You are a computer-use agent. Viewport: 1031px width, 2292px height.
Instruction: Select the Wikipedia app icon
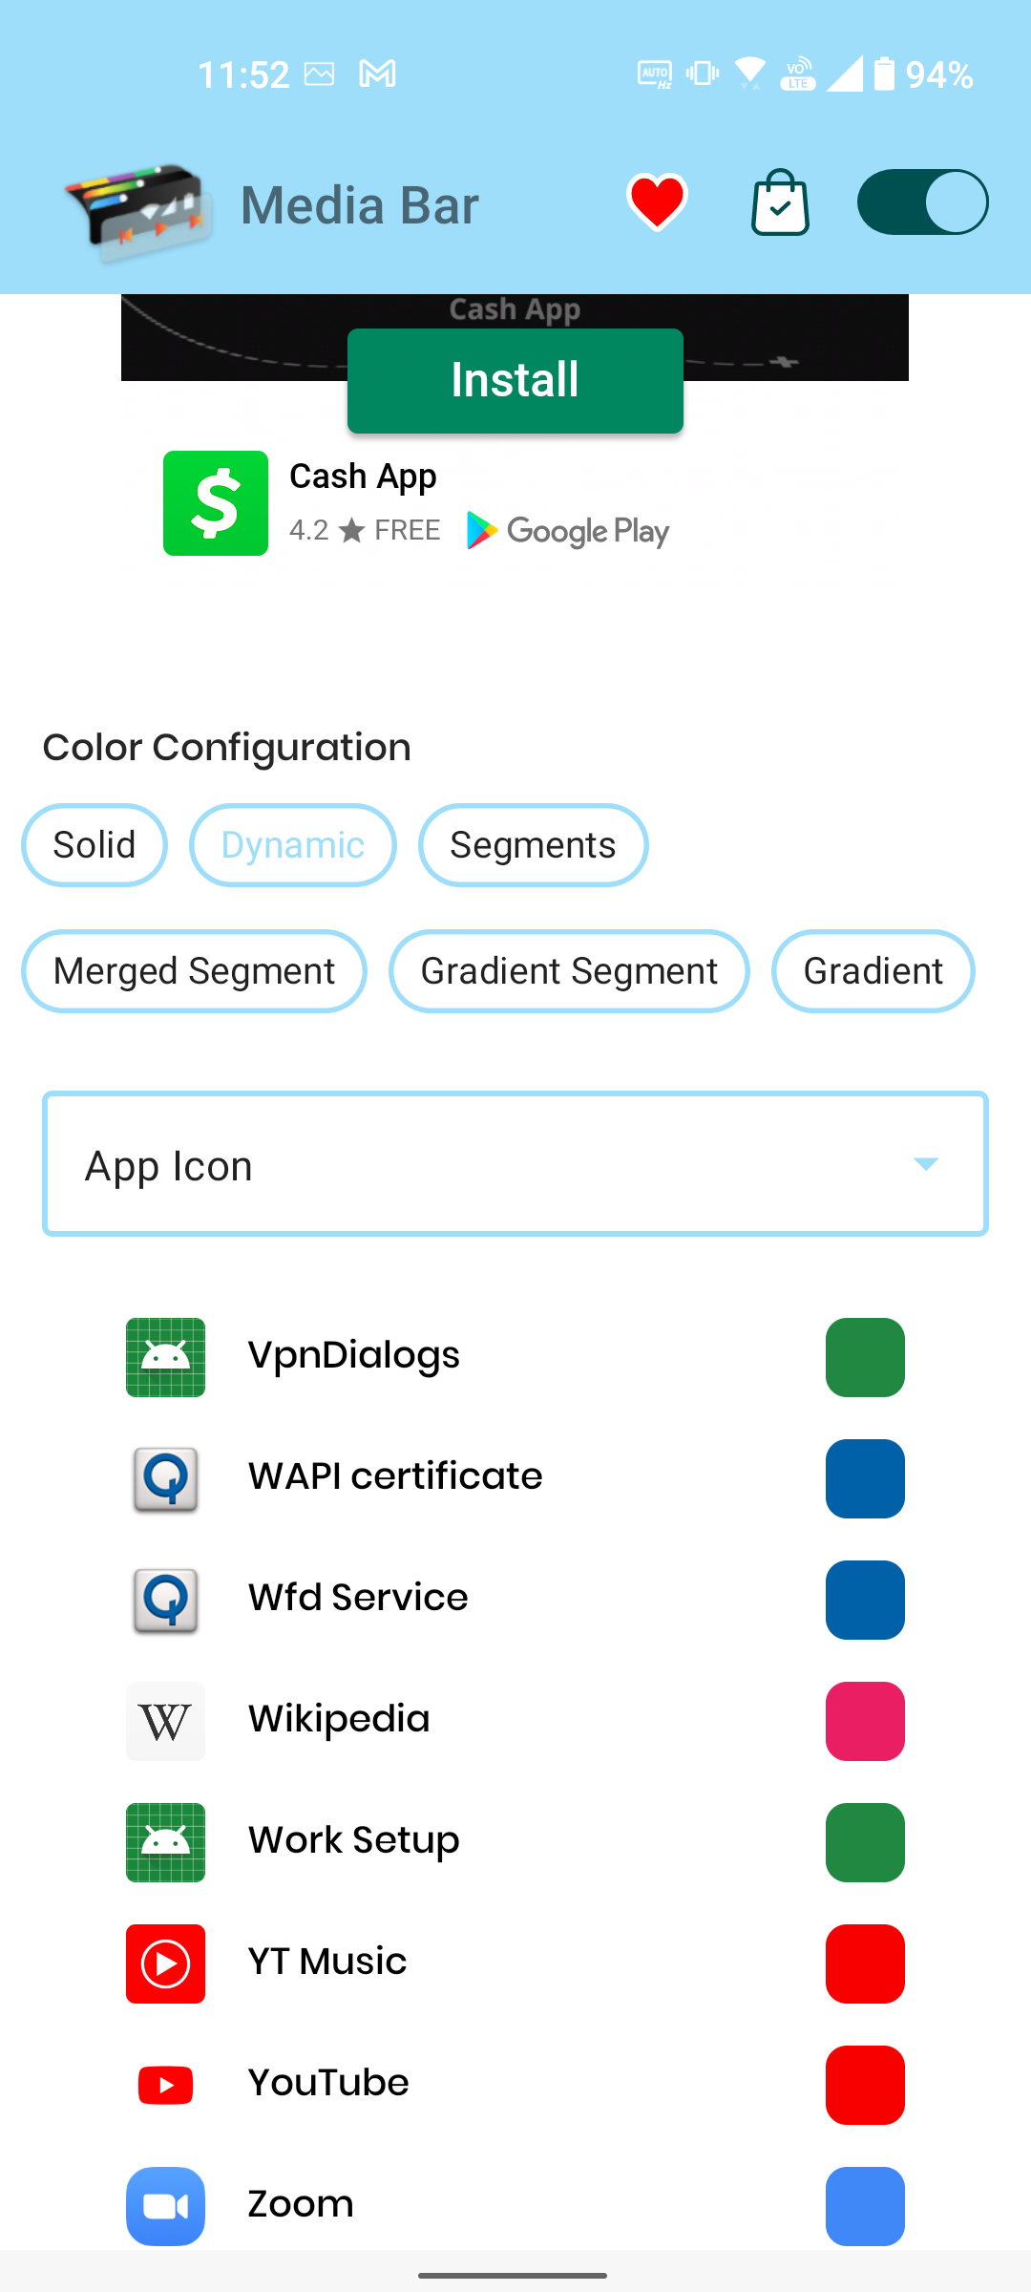(x=164, y=1720)
